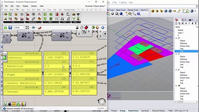The height and width of the screenshot is (112, 199).
Task: Switch to the Render Tools tab in Rhino
Action: pyautogui.click(x=133, y=10)
